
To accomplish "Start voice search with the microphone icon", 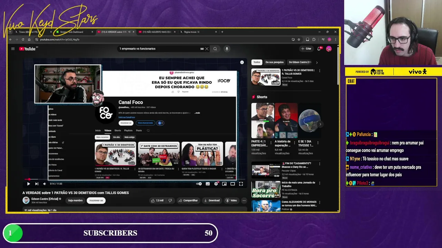I will [x=227, y=49].
